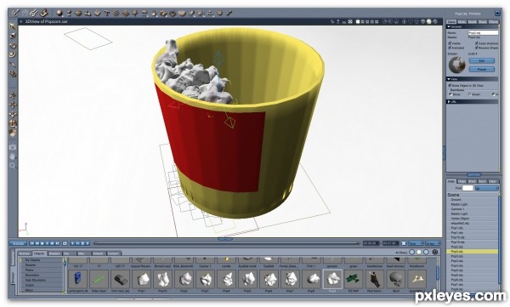Open the shader preview sphere

[x=457, y=65]
